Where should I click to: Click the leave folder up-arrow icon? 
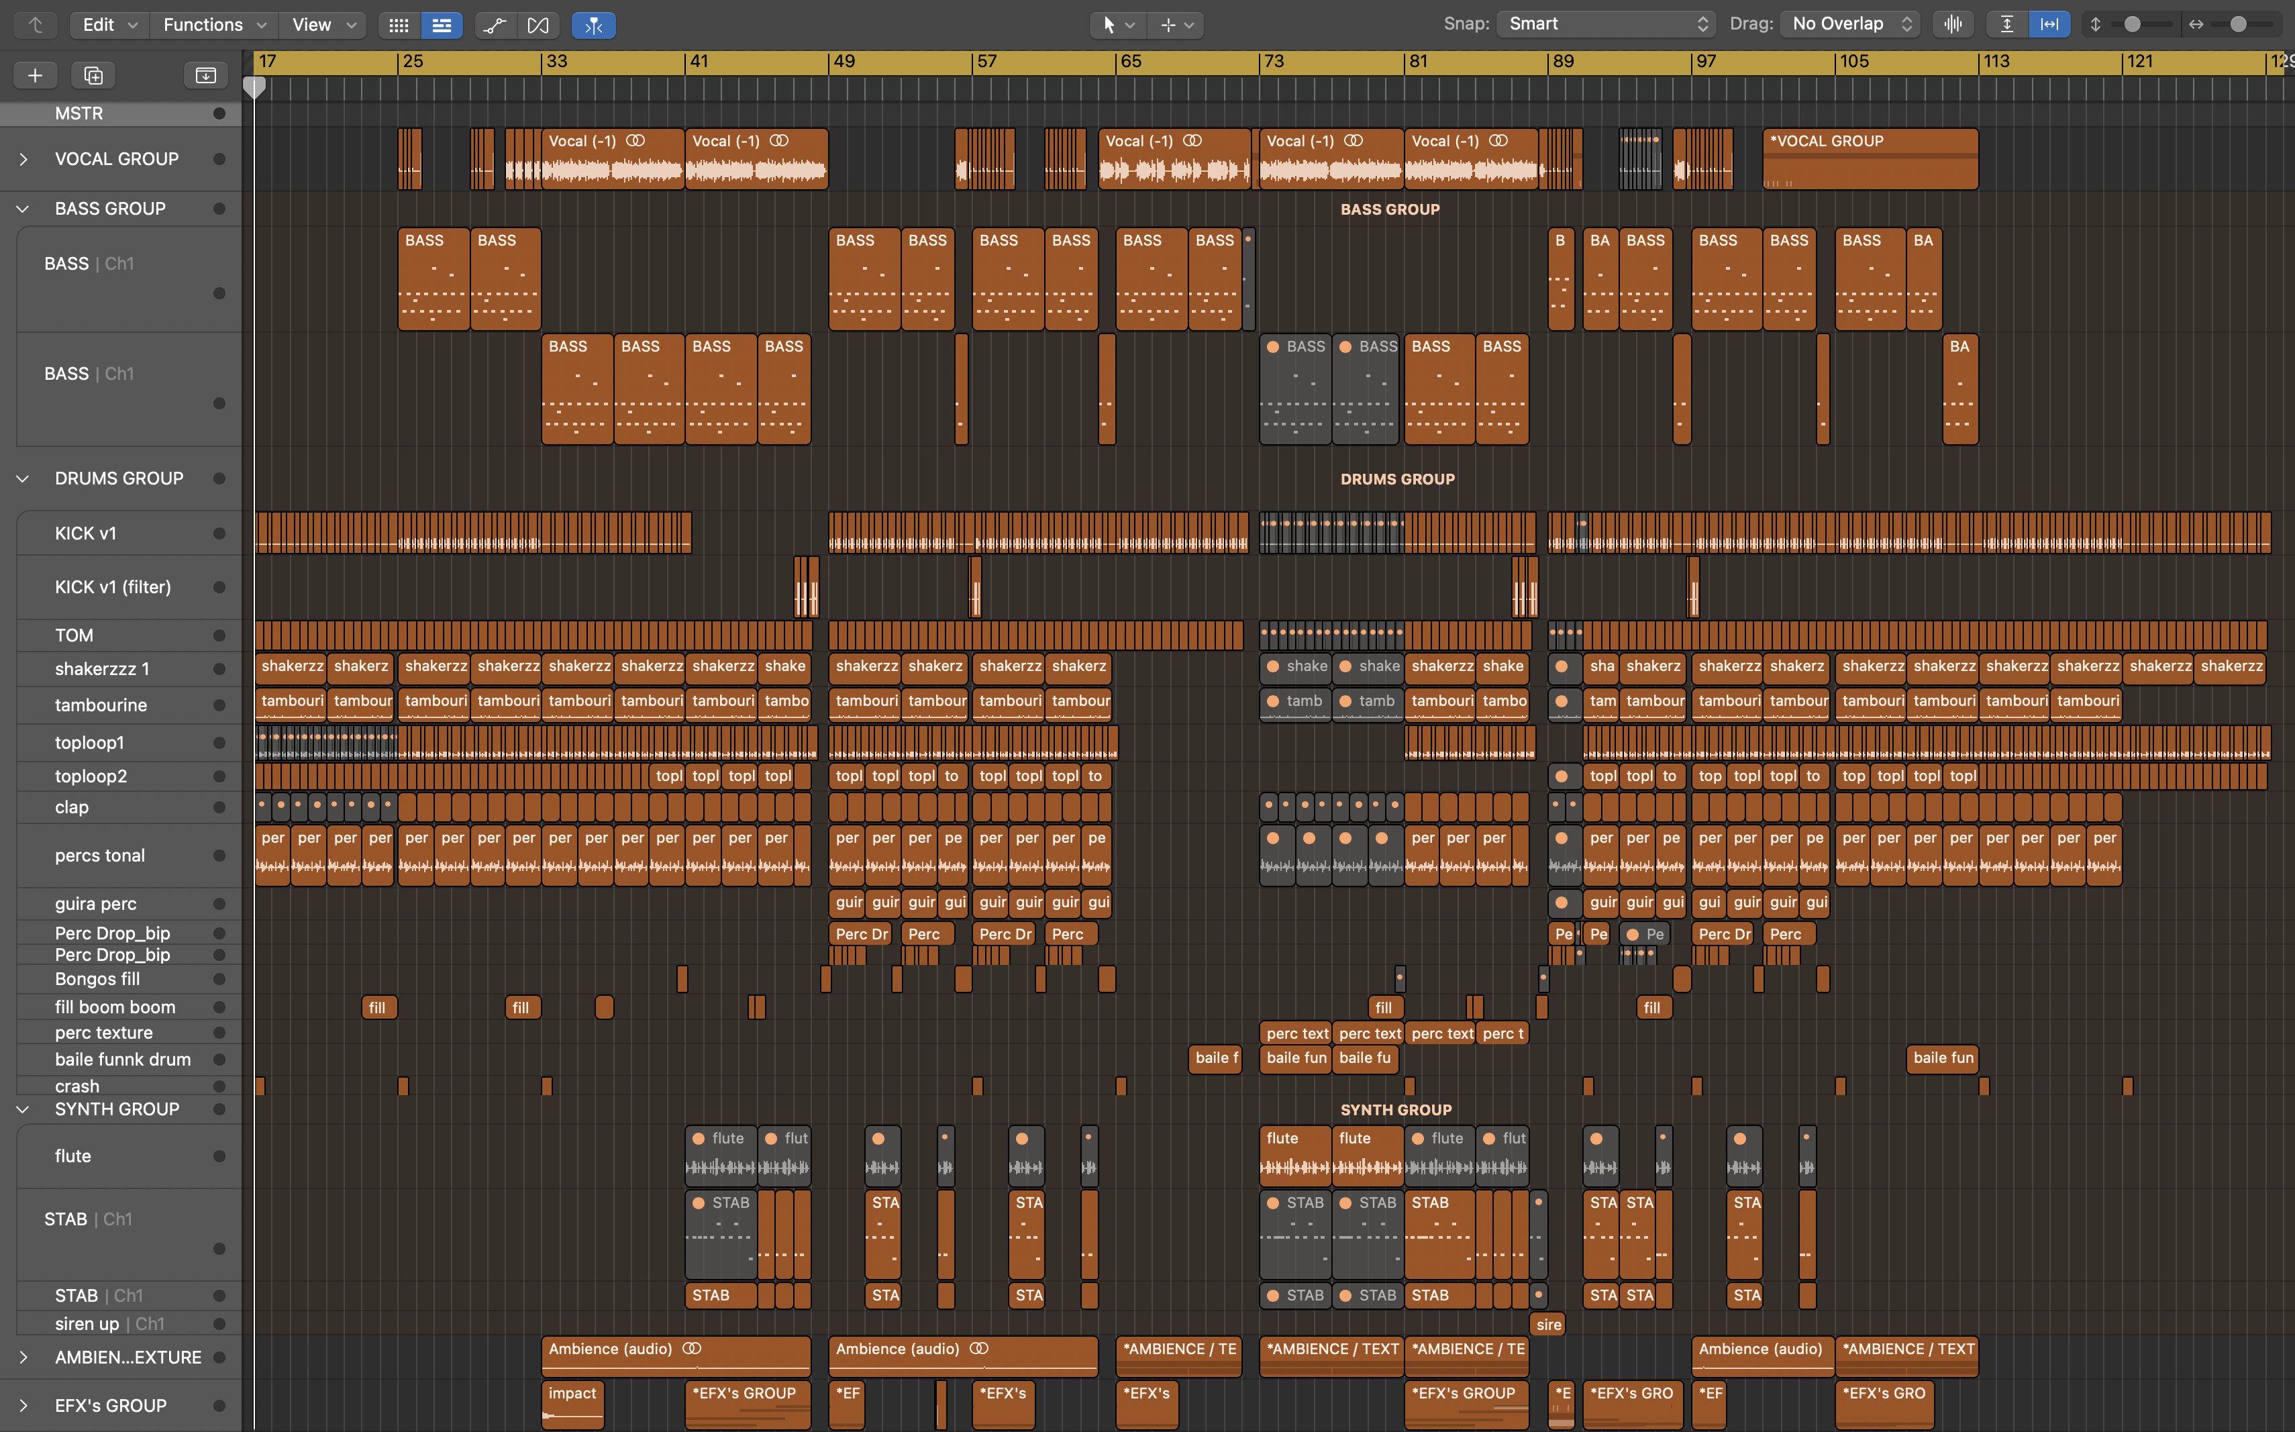click(35, 25)
